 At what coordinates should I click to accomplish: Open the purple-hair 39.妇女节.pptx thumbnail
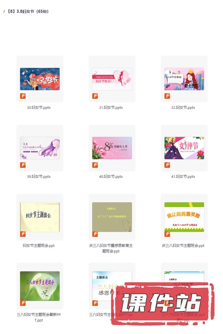pyautogui.click(x=40, y=148)
